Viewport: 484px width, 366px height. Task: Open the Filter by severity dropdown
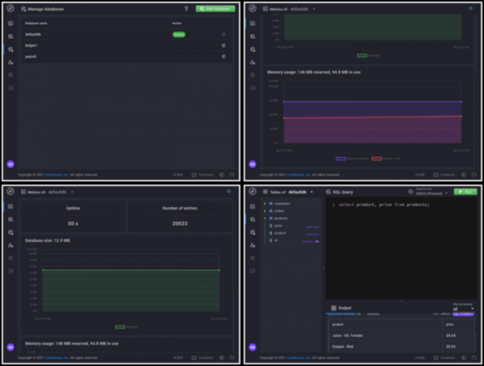pyautogui.click(x=465, y=309)
